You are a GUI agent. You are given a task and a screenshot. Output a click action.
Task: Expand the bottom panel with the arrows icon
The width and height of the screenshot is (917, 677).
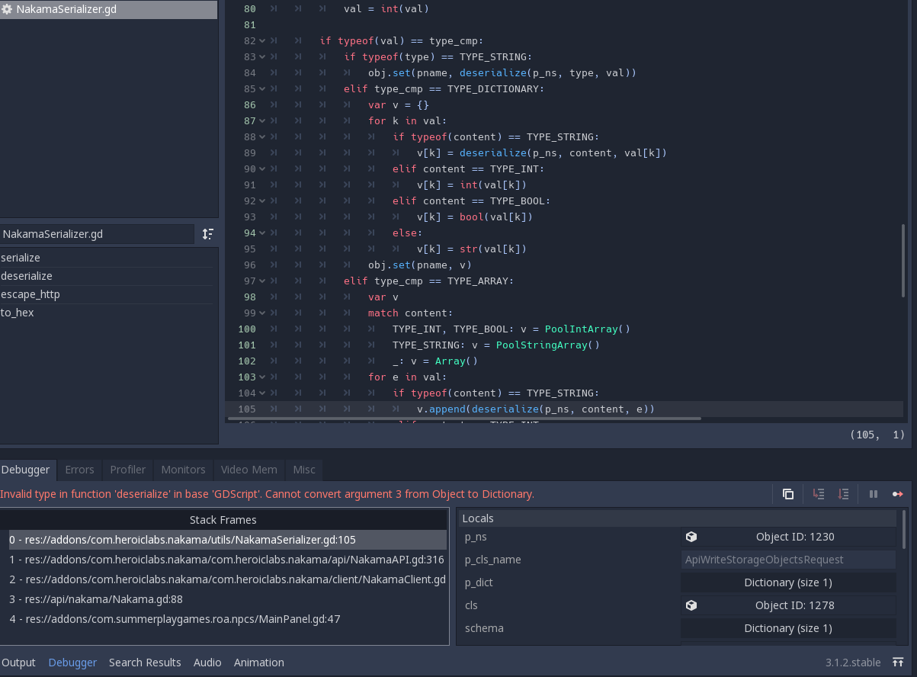(x=899, y=663)
